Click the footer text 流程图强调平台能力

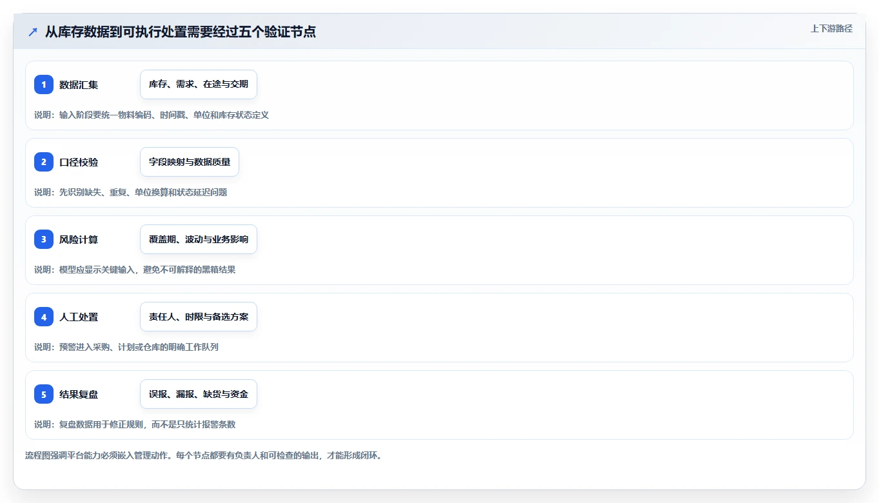point(204,455)
